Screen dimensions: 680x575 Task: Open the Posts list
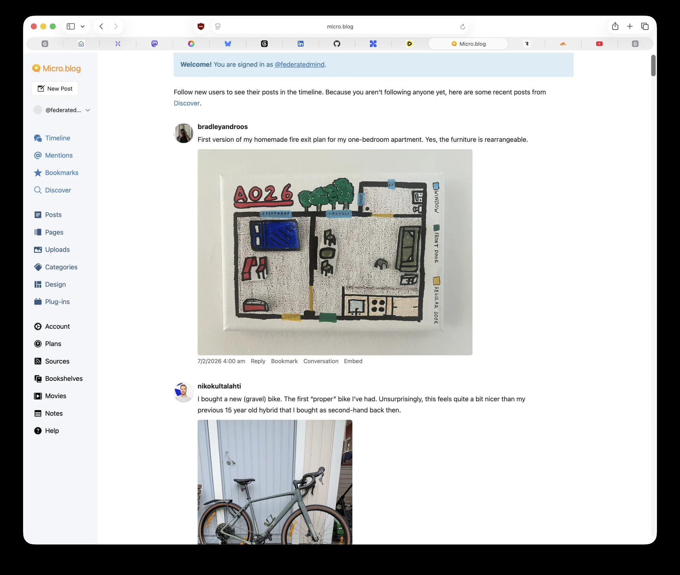tap(48, 215)
